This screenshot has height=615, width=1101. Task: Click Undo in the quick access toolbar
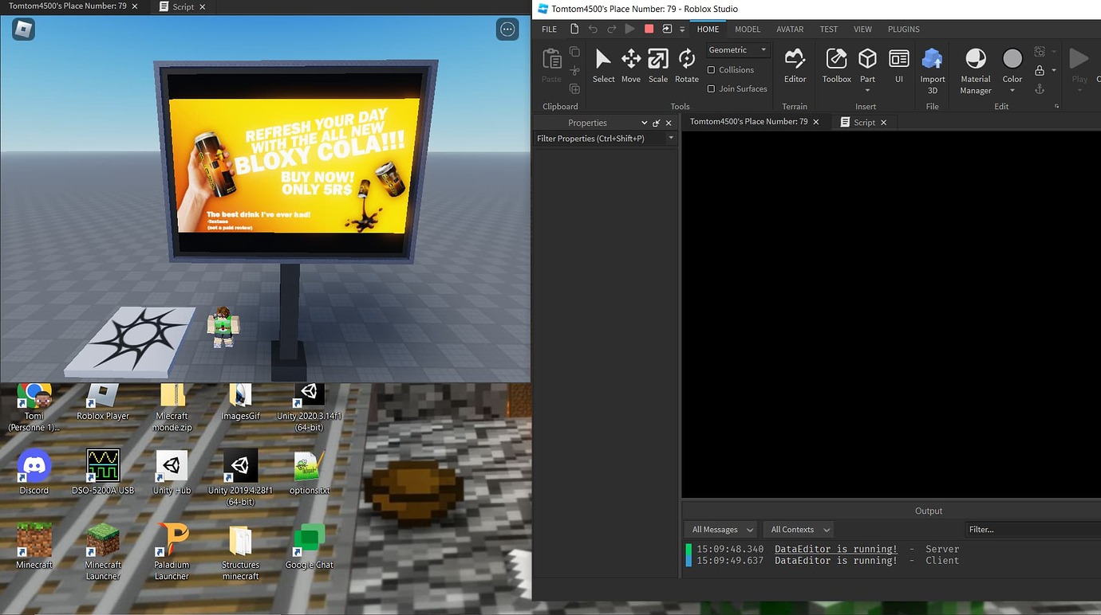594,29
